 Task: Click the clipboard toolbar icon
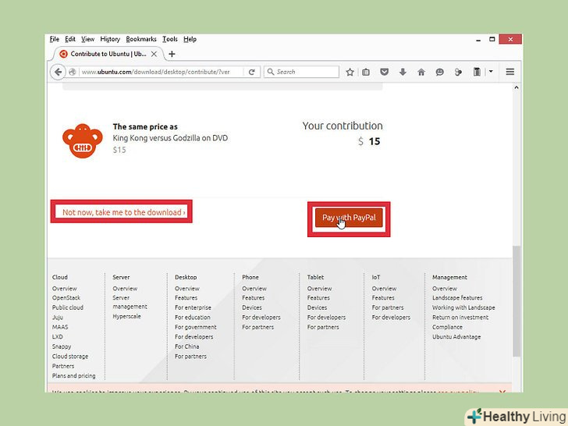[x=477, y=72]
